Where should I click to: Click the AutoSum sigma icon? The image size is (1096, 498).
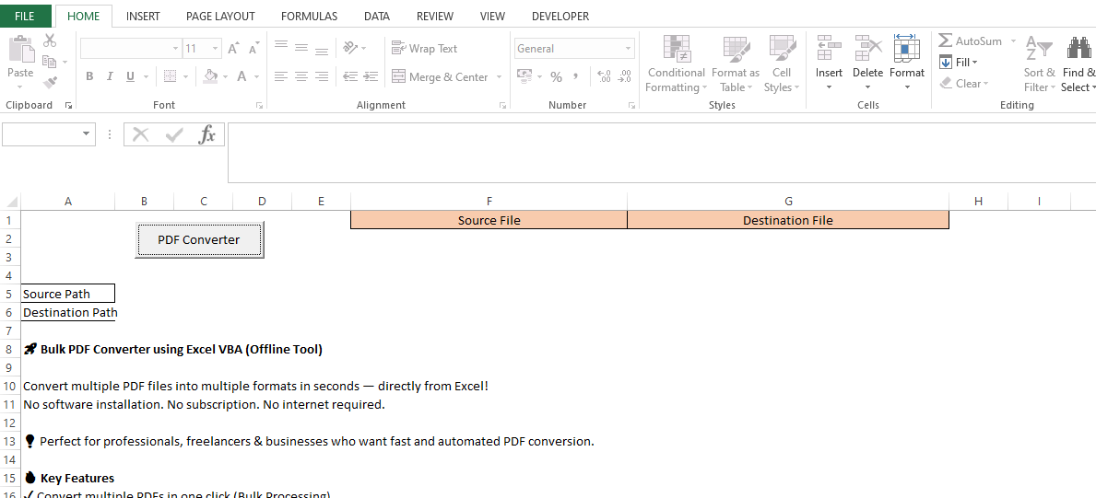(x=946, y=41)
